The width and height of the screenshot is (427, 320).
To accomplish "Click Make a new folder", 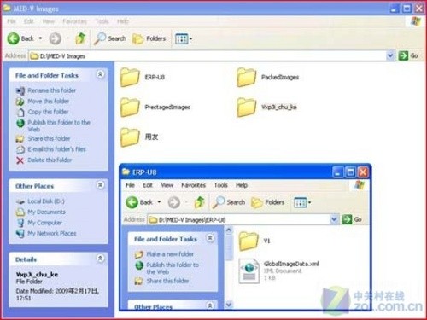I will click(164, 254).
